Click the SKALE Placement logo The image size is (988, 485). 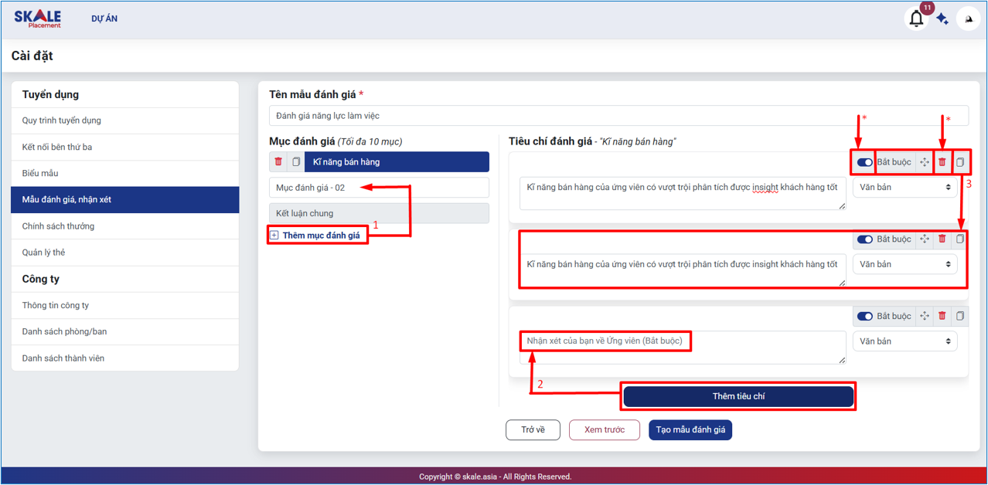pyautogui.click(x=37, y=19)
